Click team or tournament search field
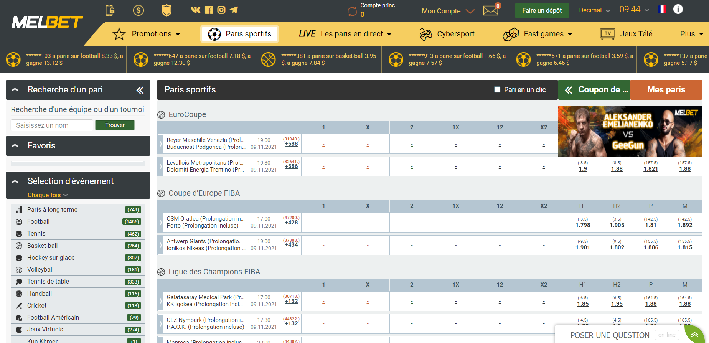 pyautogui.click(x=51, y=125)
